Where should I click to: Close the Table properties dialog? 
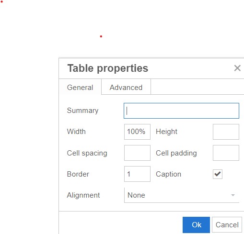point(237,68)
